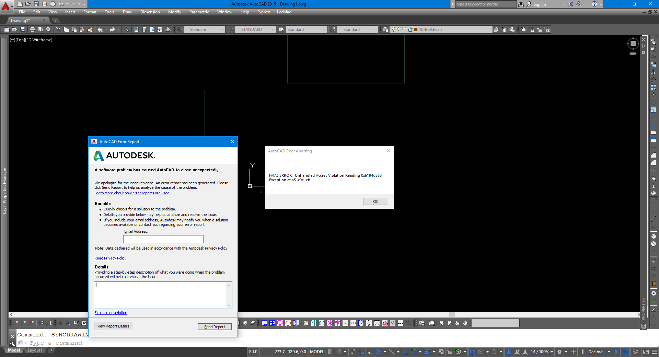Image resolution: width=659 pixels, height=357 pixels.
Task: Click the Text Style icon beside Standard dropdown
Action: click(x=180, y=30)
